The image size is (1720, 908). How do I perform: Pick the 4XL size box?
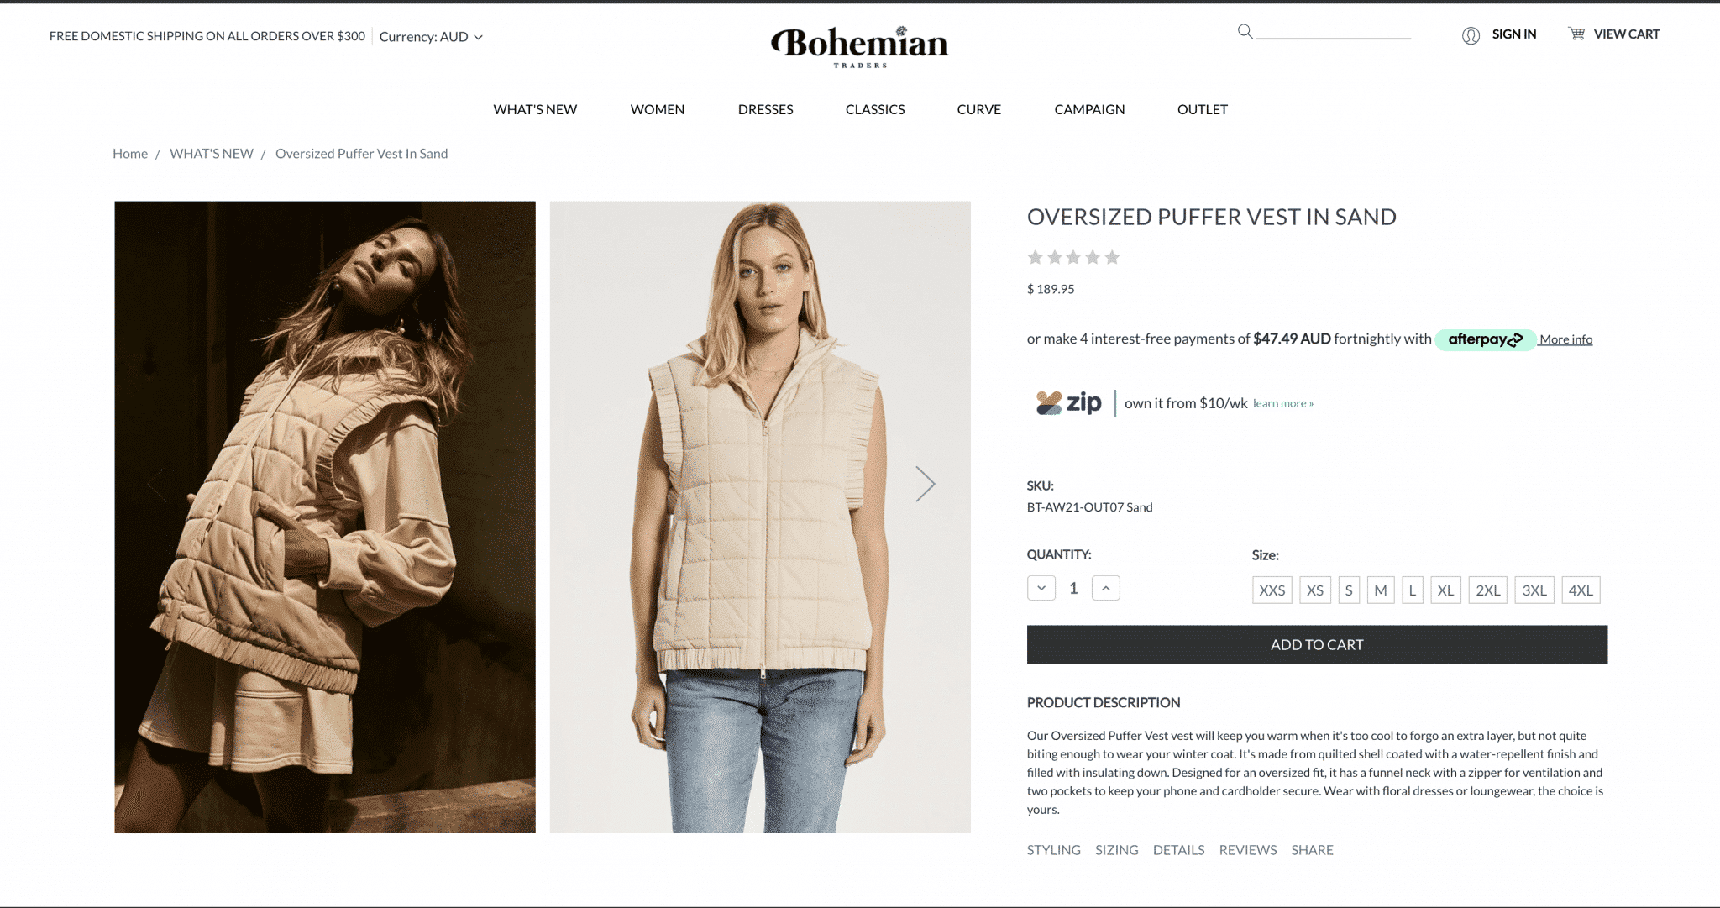click(x=1581, y=590)
